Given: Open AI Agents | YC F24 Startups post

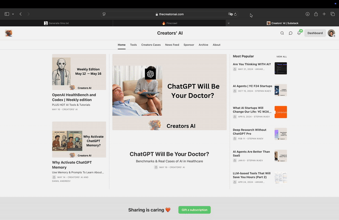Looking at the screenshot, I should click(x=252, y=86).
